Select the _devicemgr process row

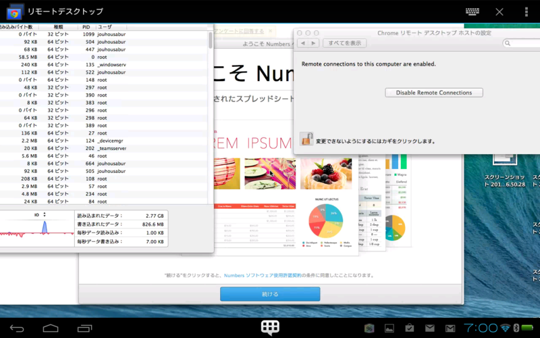104,141
